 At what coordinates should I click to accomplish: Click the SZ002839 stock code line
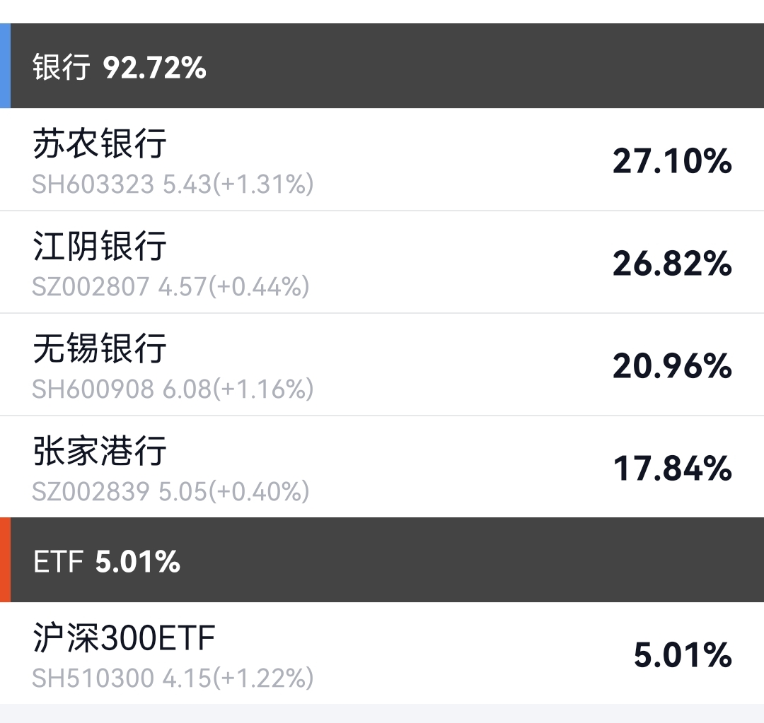170,492
